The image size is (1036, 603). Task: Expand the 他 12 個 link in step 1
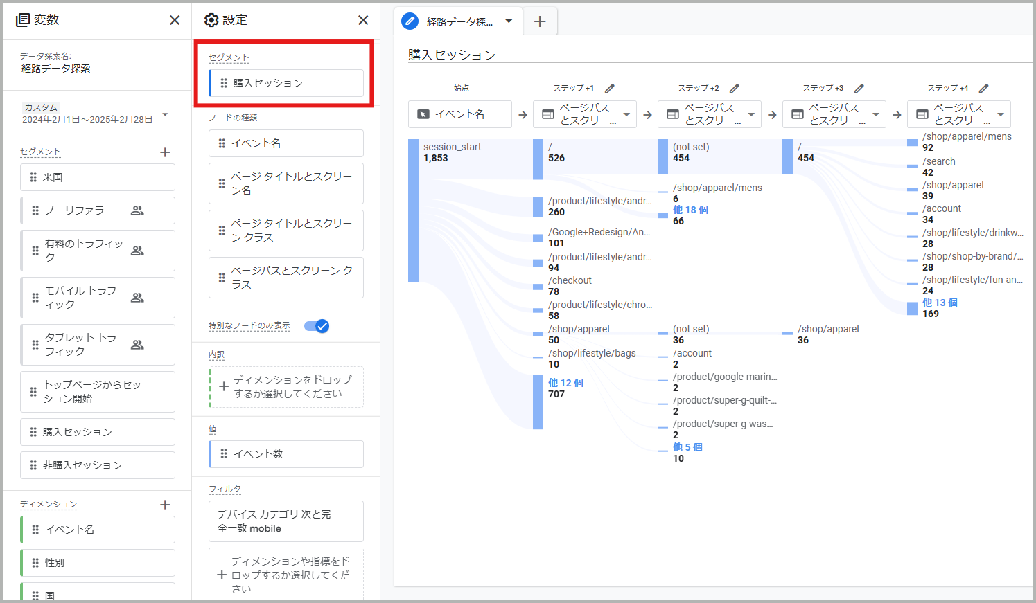565,383
